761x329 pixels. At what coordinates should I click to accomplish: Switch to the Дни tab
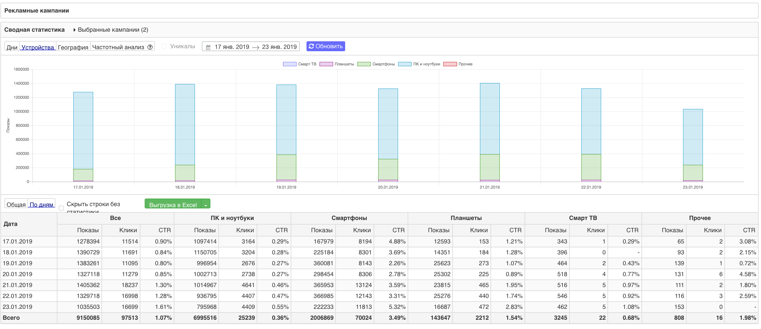tap(12, 47)
